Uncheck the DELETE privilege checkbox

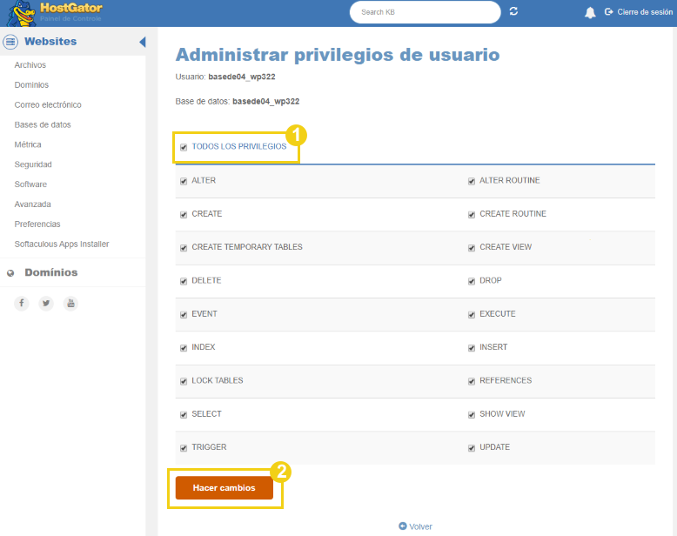[x=184, y=281]
